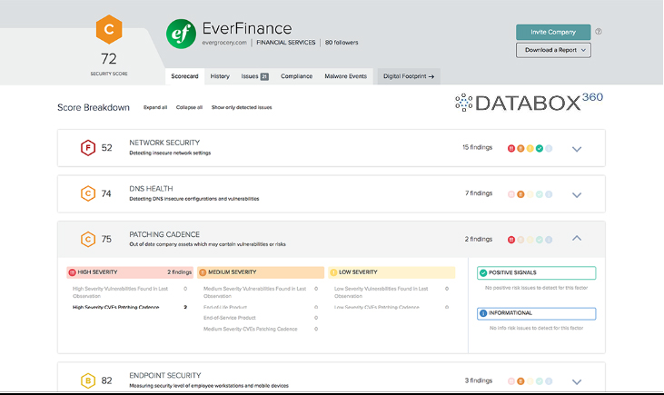Click the EverFinance green ef logo
The width and height of the screenshot is (664, 395).
coord(182,34)
